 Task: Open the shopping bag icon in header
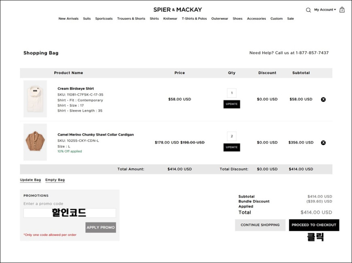(341, 10)
